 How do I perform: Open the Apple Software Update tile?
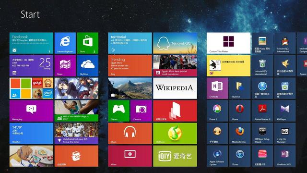coord(217,156)
